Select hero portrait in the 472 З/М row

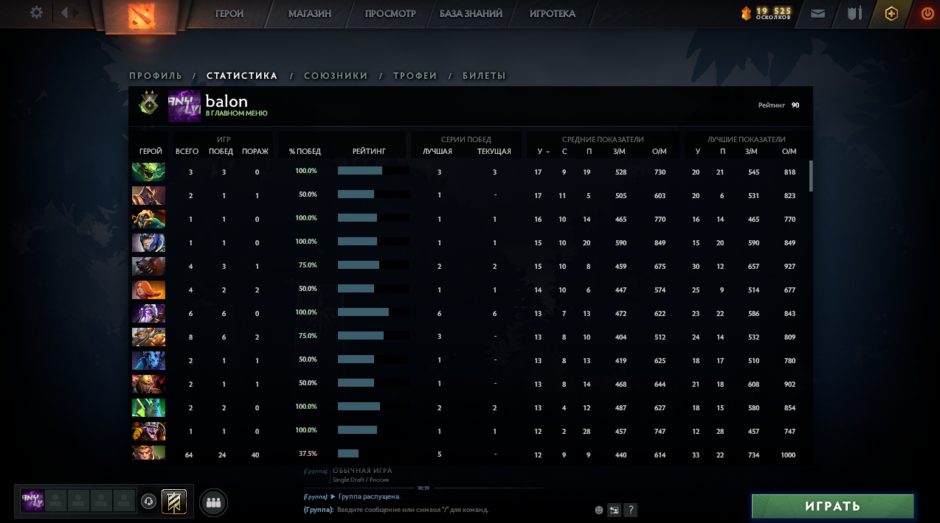pos(148,313)
